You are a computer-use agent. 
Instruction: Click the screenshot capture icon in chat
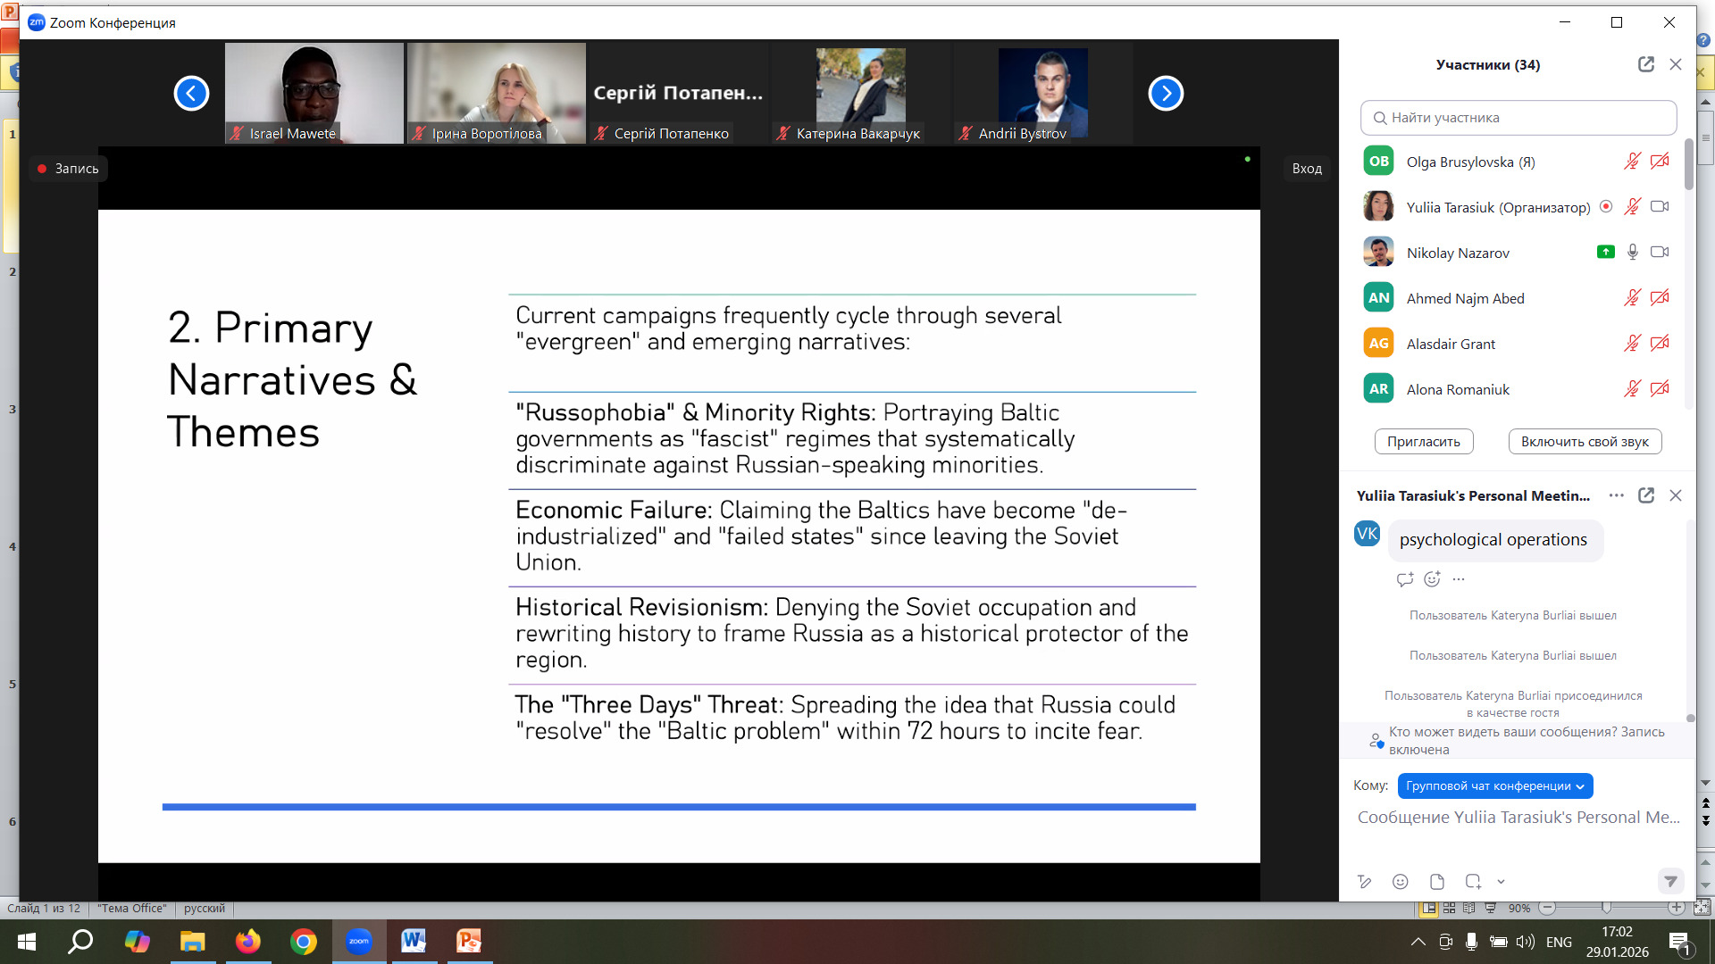click(x=1473, y=882)
